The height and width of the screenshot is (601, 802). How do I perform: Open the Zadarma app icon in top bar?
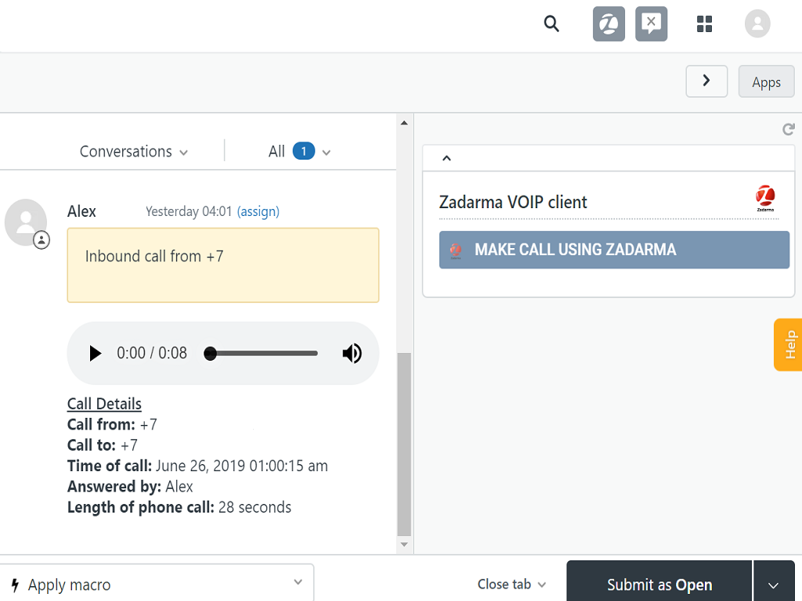click(x=609, y=24)
